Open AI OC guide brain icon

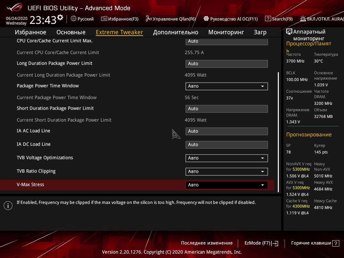pyautogui.click(x=206, y=19)
